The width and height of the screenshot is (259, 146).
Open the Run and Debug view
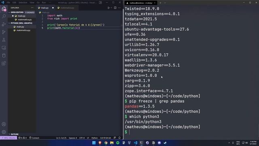4,24
